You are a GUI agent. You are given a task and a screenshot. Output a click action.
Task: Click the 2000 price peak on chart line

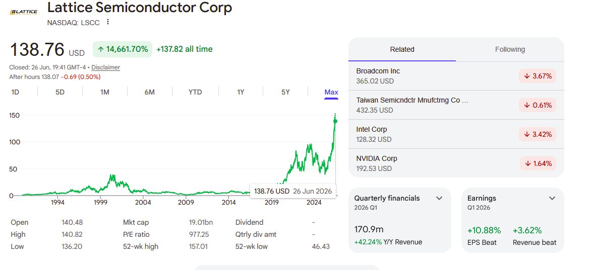coord(111,175)
